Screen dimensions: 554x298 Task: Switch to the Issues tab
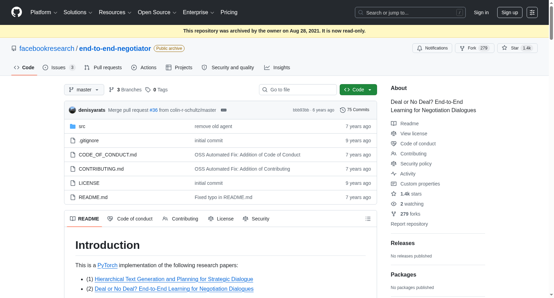(x=59, y=67)
